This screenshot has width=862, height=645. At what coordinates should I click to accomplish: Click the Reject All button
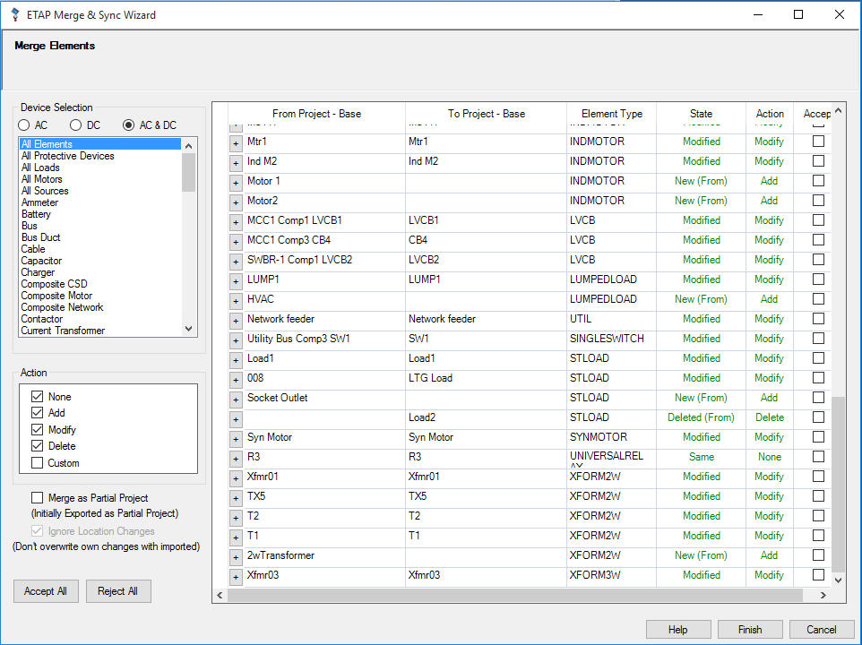click(x=117, y=591)
